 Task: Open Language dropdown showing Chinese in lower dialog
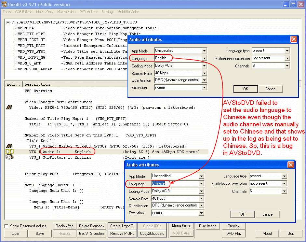point(201,184)
